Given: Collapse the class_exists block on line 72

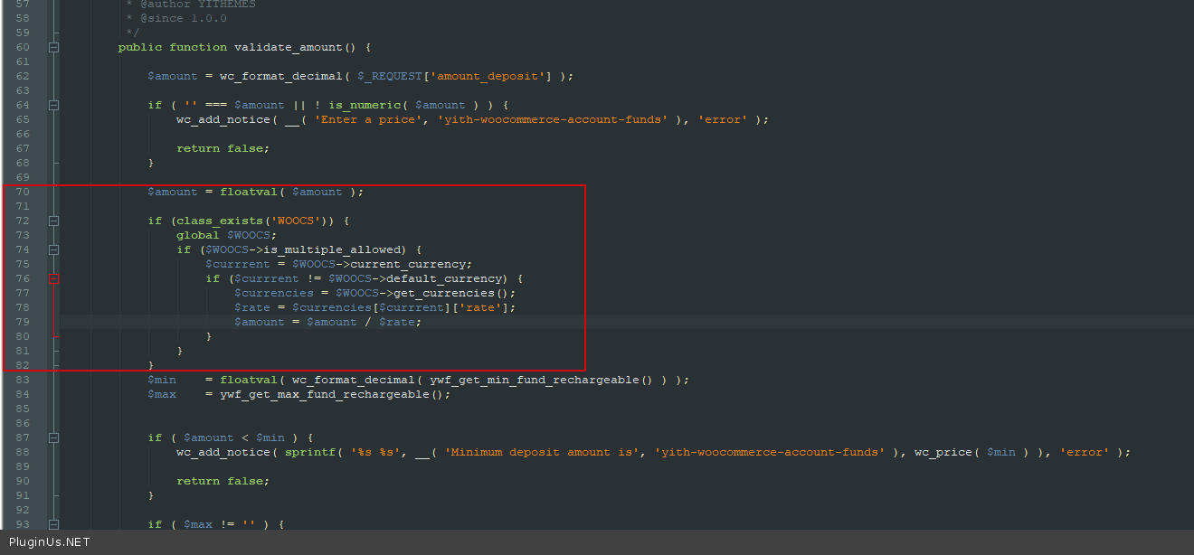Looking at the screenshot, I should point(54,221).
